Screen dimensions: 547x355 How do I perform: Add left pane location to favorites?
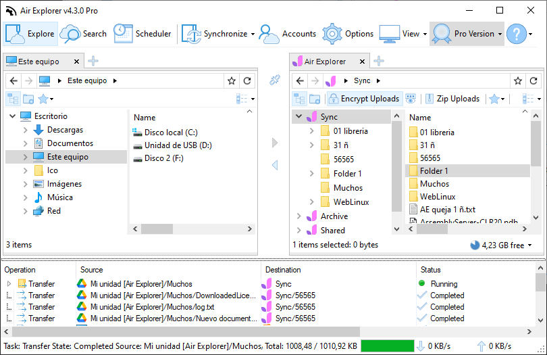coord(232,81)
